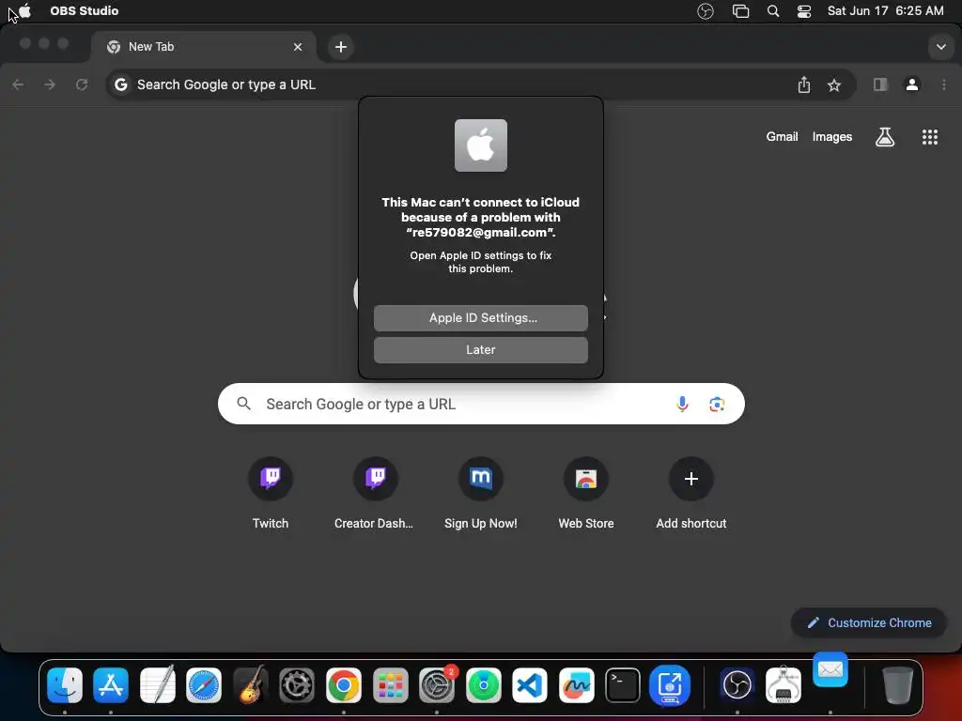962x721 pixels.
Task: Reload the current page
Action: click(x=82, y=84)
